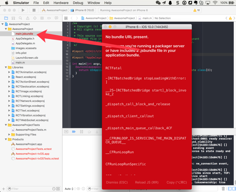Click the trash icon to clear console

click(x=223, y=189)
